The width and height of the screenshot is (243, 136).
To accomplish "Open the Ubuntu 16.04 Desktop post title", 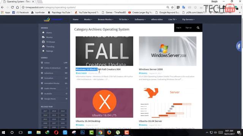I will coord(88,121).
